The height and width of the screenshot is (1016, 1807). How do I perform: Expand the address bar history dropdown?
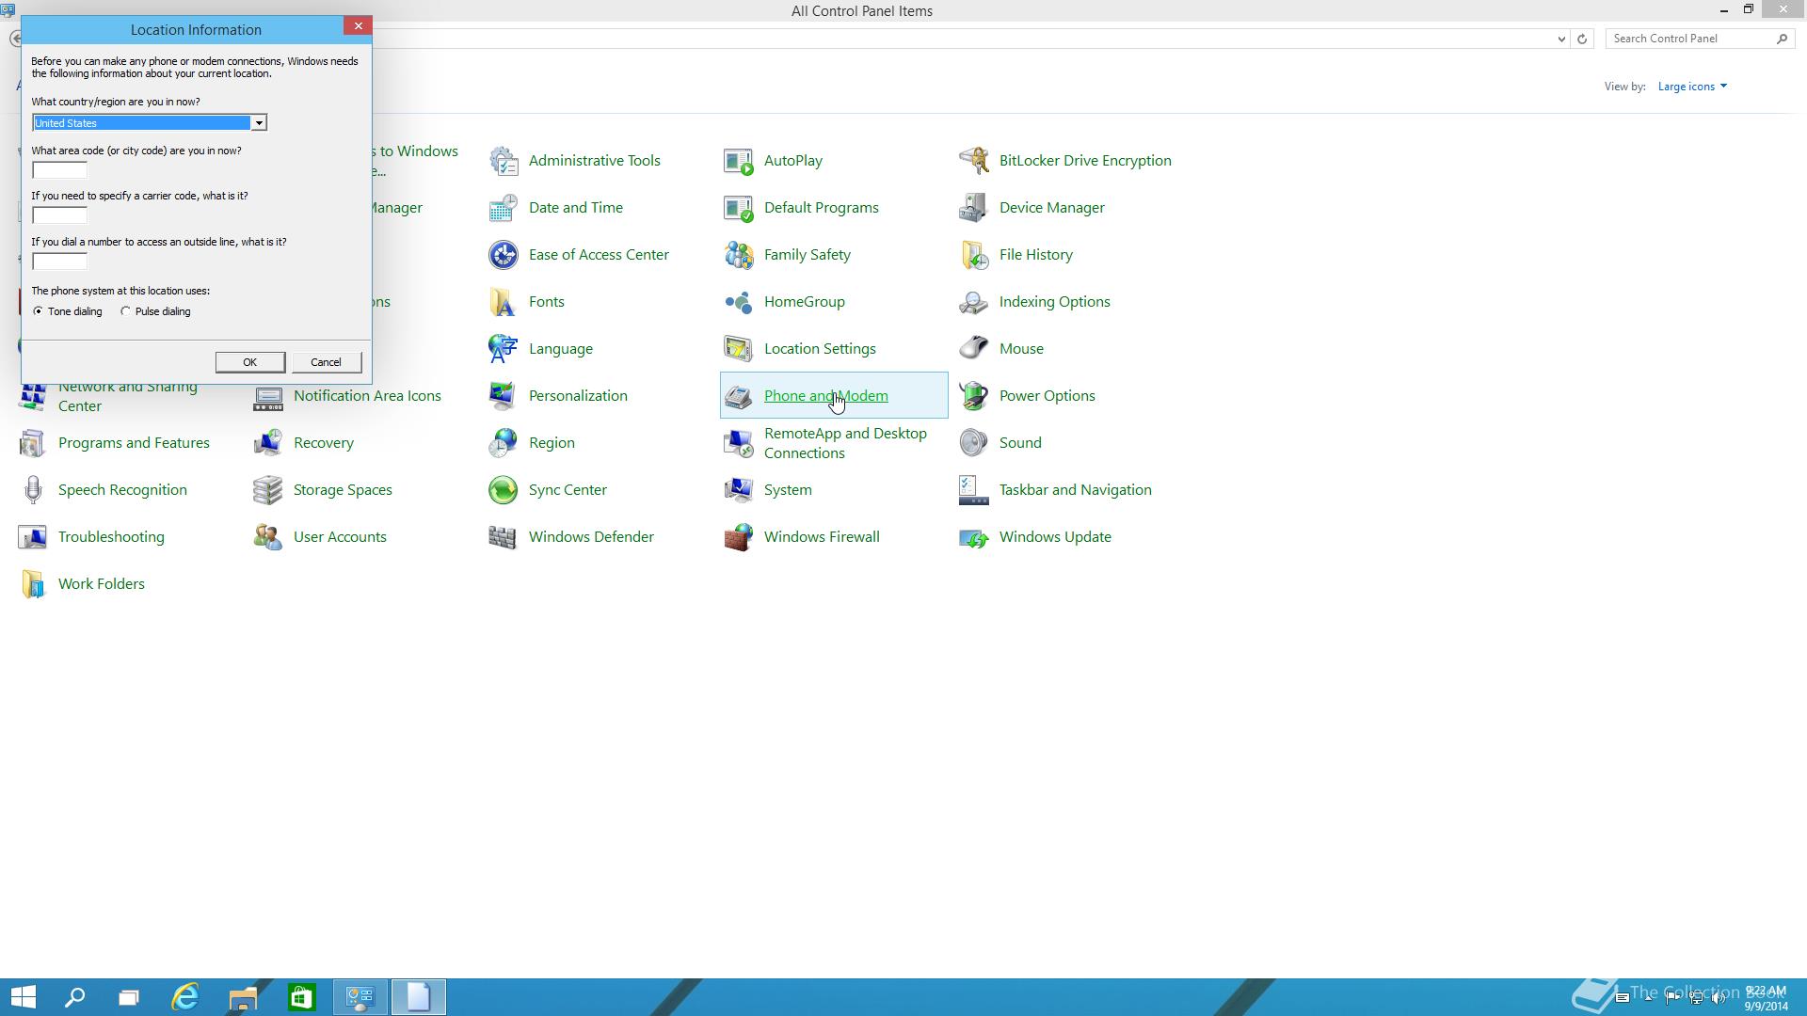click(x=1561, y=39)
